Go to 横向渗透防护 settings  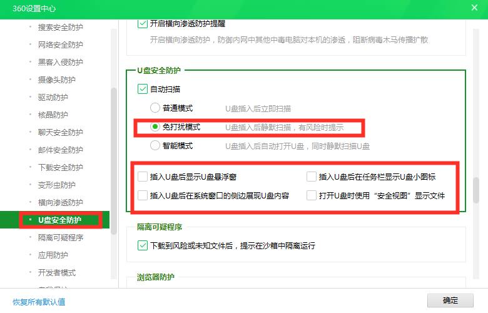[x=61, y=202]
